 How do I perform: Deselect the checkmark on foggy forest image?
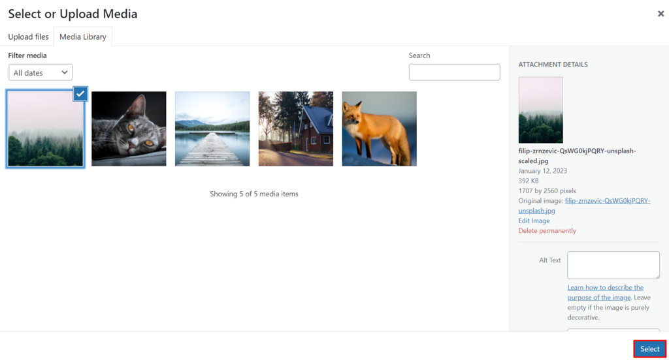[80, 94]
